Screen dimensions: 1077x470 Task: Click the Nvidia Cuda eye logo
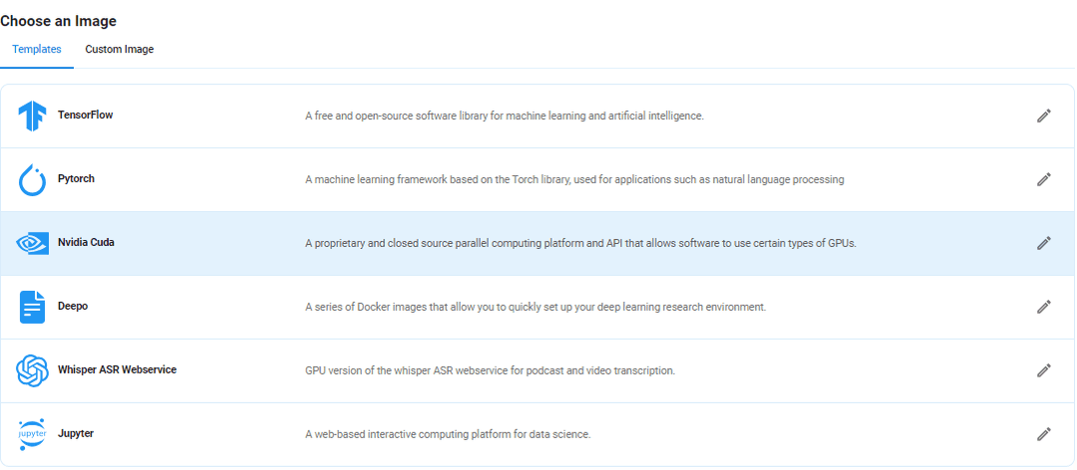(32, 243)
